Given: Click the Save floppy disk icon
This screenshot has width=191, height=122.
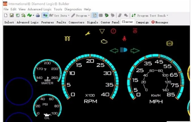Looking at the screenshot, I should point(12,15).
